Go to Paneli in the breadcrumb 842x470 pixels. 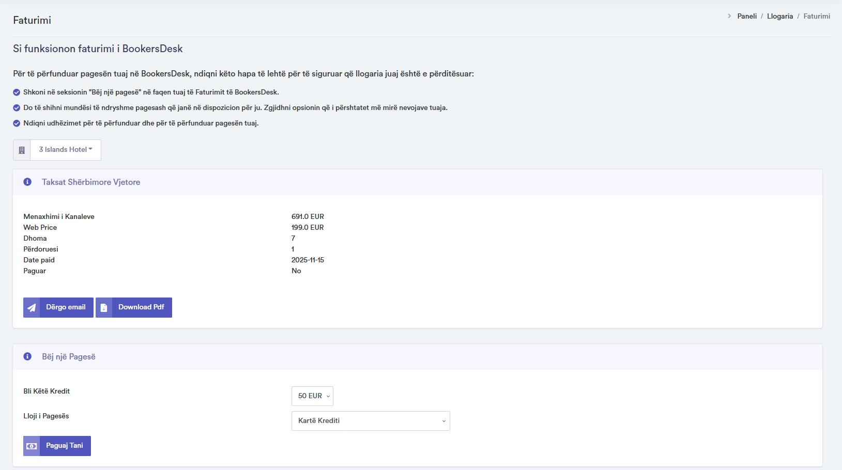(x=747, y=16)
